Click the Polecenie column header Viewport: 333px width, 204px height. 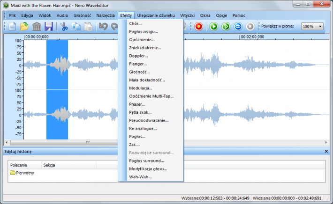click(25, 165)
